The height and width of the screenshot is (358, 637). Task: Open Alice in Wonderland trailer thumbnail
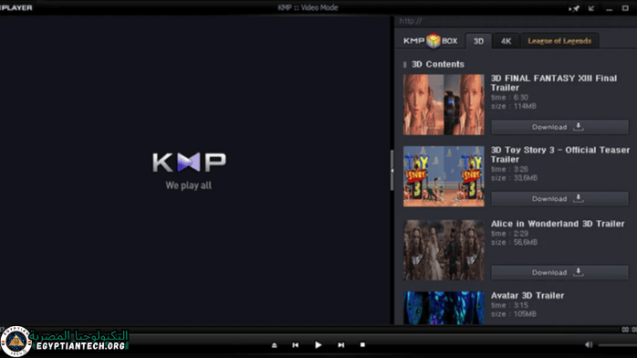pos(444,250)
